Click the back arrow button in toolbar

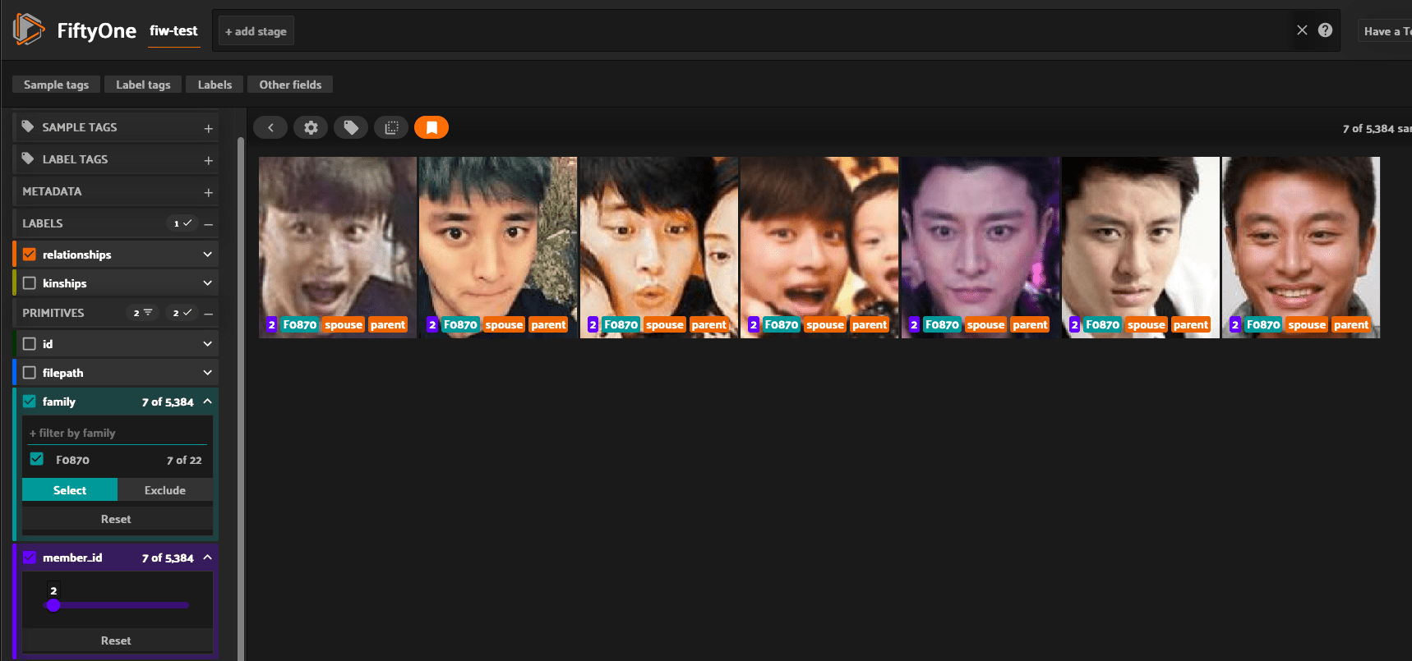pyautogui.click(x=270, y=127)
